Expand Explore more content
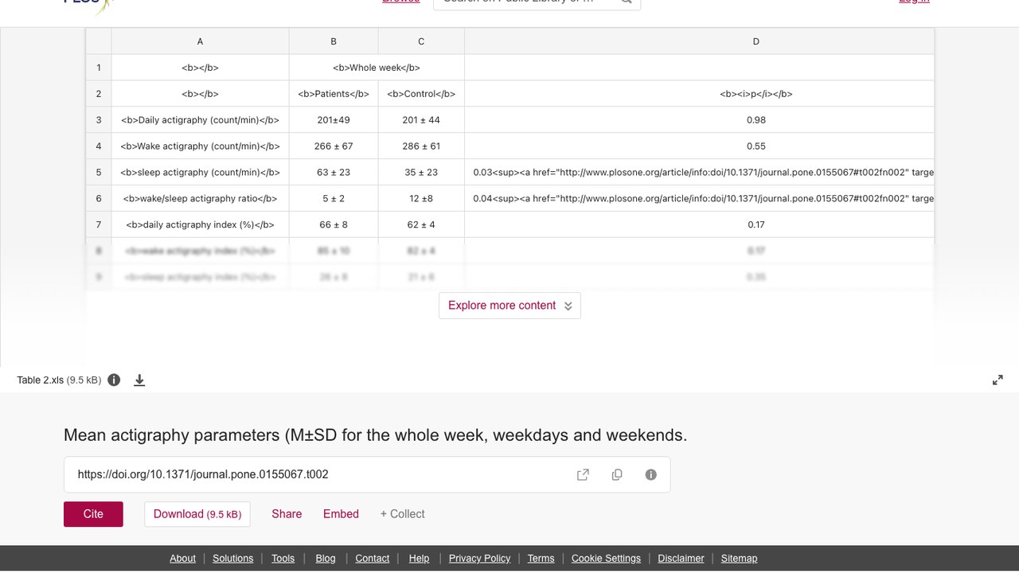Screen dimensions: 1019x573 [x=509, y=306]
